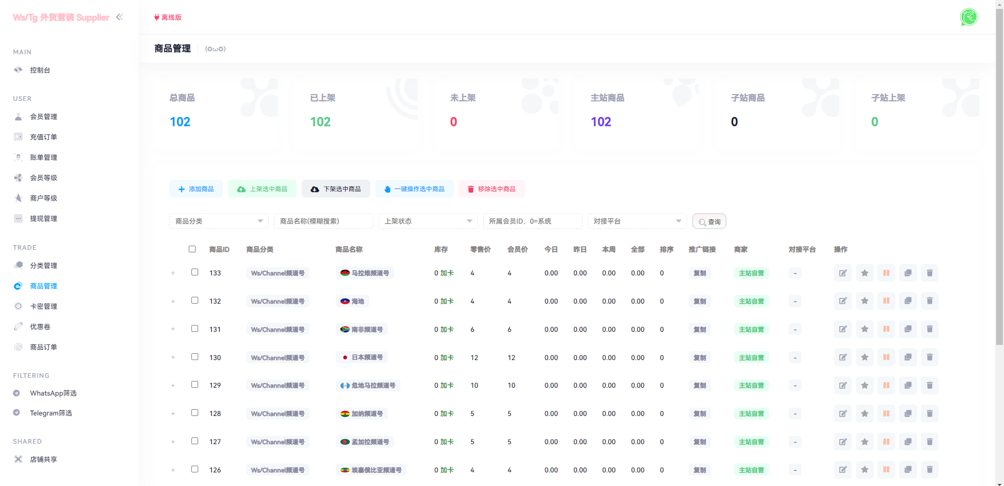Collapse the sidebar with double-chevron icon
The height and width of the screenshot is (486, 1004).
[119, 17]
